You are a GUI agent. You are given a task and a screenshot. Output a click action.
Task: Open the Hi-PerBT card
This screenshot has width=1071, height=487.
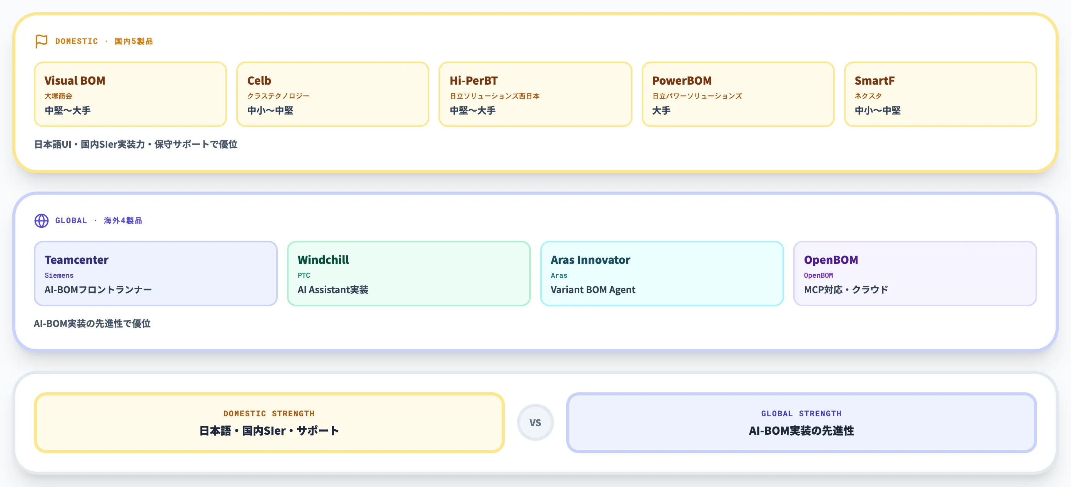(x=535, y=94)
